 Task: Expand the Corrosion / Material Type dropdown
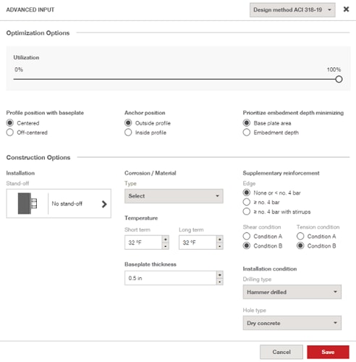click(174, 196)
